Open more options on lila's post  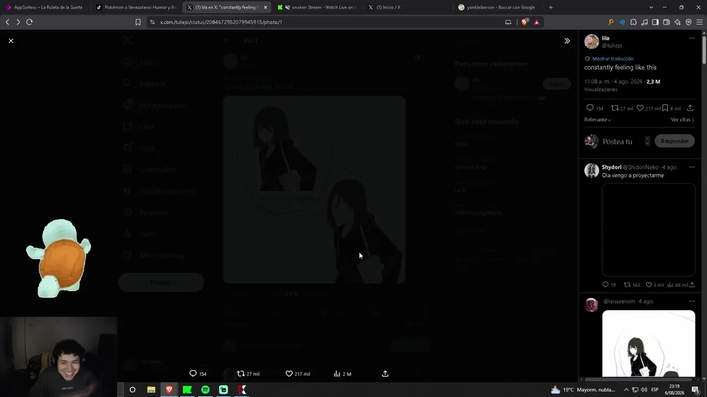(692, 38)
